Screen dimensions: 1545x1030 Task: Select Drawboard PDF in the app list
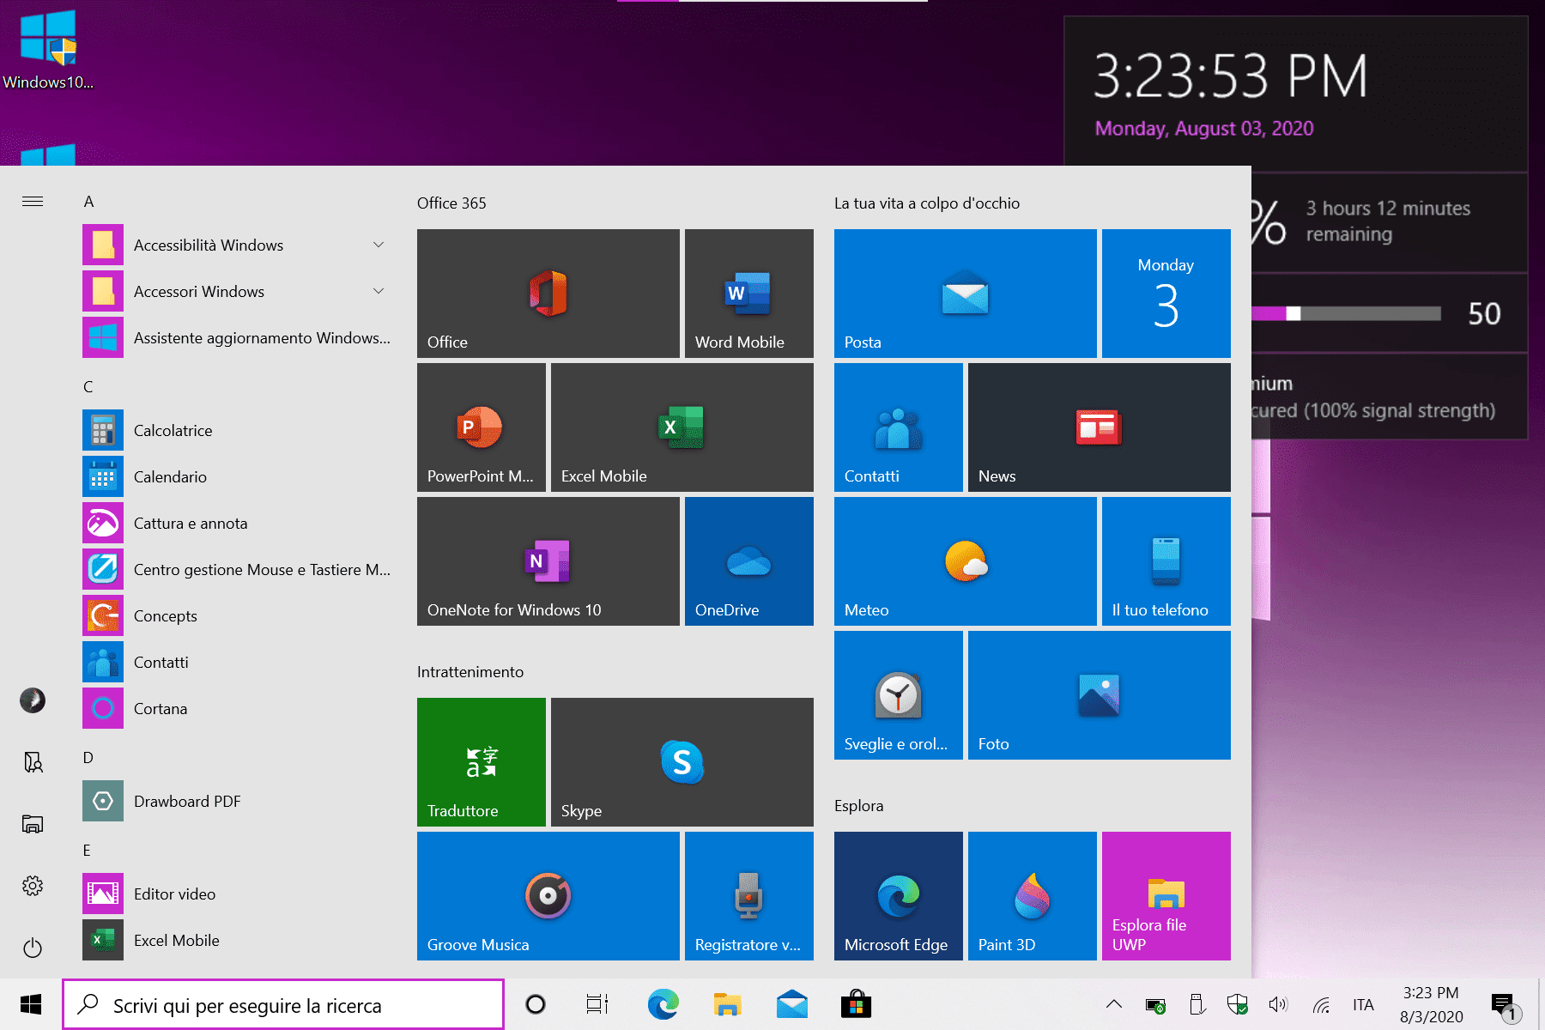186,802
